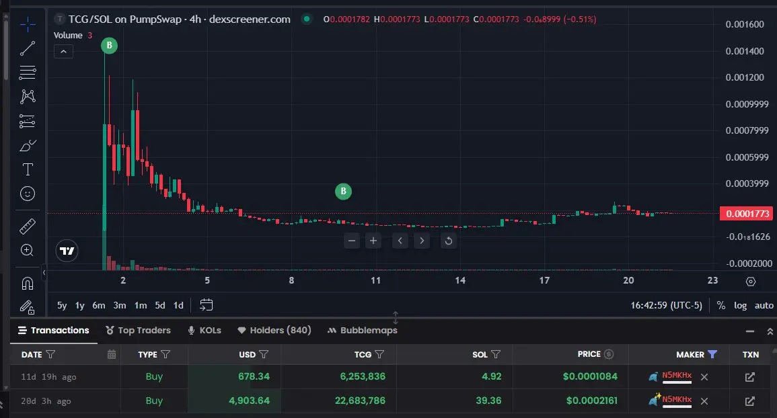Image resolution: width=777 pixels, height=418 pixels.
Task: Expand the transactions panel fully
Action: click(770, 331)
